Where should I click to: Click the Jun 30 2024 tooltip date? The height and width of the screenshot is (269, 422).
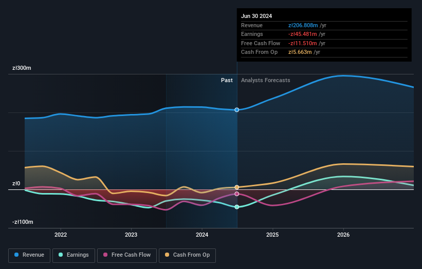[x=256, y=16]
